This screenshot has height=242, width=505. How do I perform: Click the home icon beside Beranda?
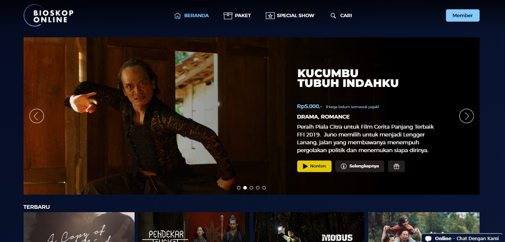coord(178,16)
